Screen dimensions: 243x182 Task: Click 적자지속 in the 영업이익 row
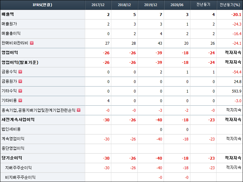(x=233, y=53)
